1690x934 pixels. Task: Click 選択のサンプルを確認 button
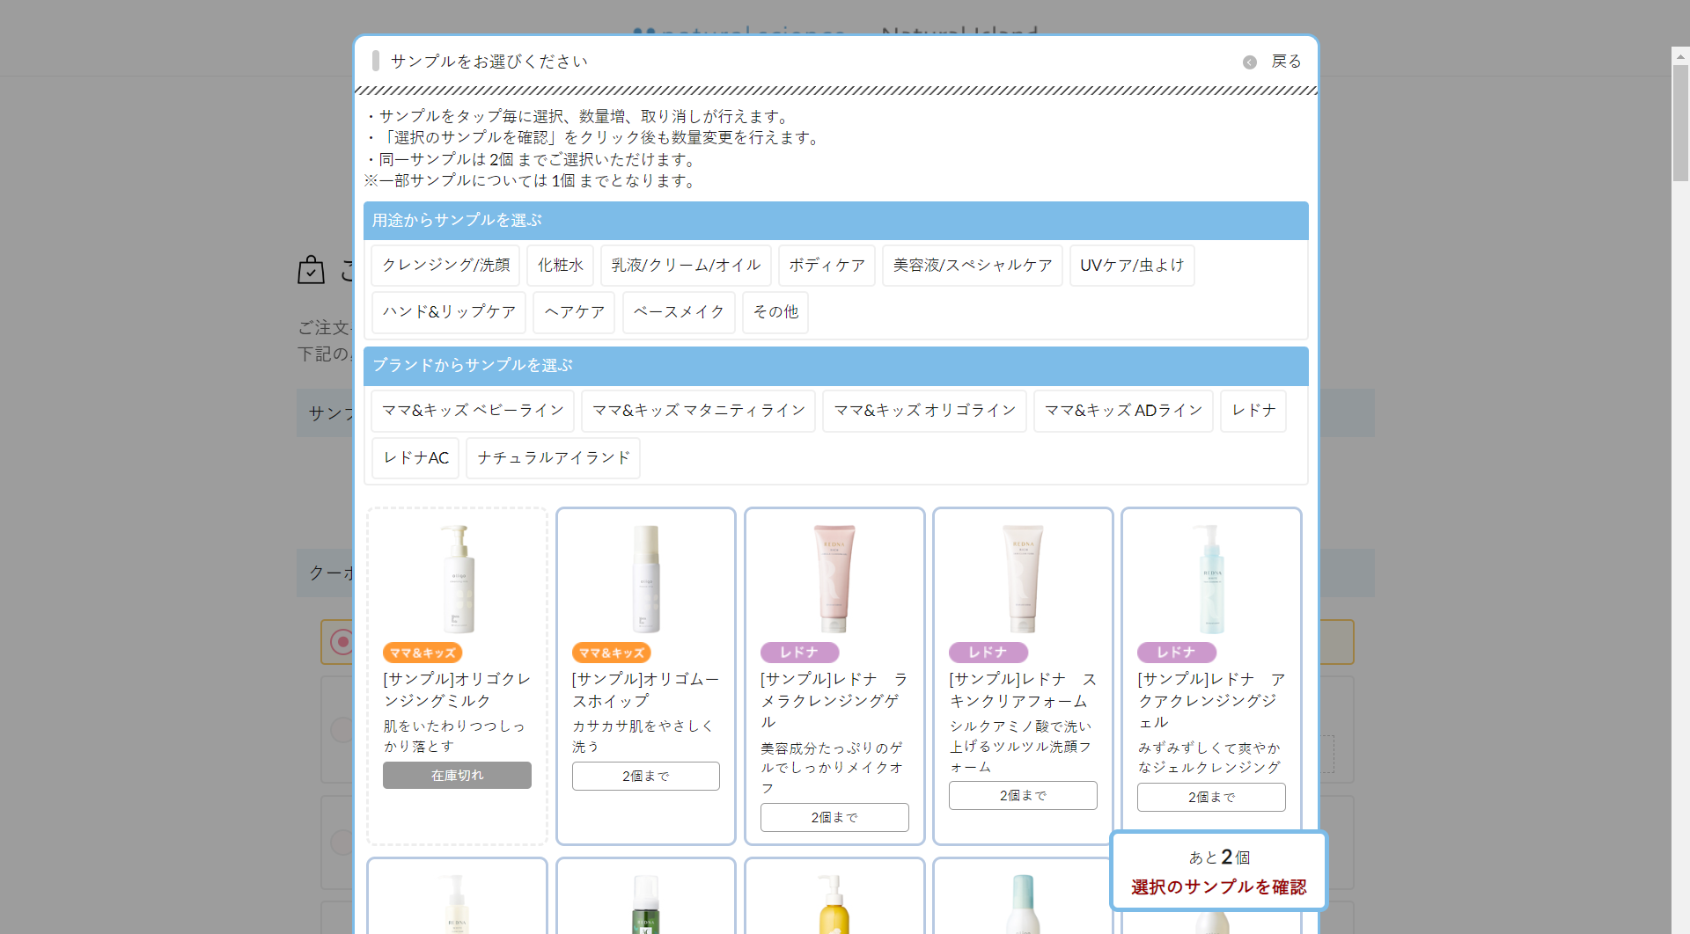tap(1218, 887)
